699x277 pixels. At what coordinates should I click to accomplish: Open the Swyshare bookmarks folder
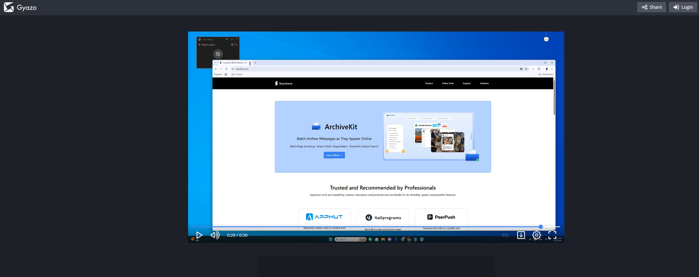coord(237,74)
